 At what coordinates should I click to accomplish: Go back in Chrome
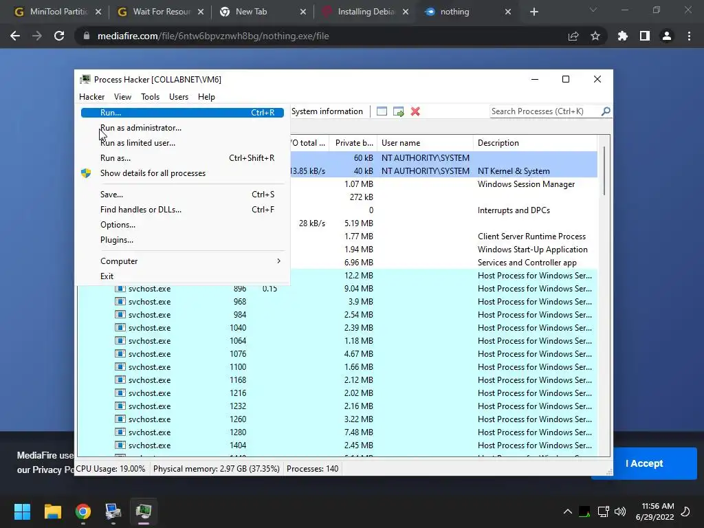(15, 36)
